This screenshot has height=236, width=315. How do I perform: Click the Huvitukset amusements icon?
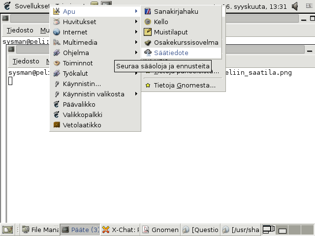coord(57,22)
